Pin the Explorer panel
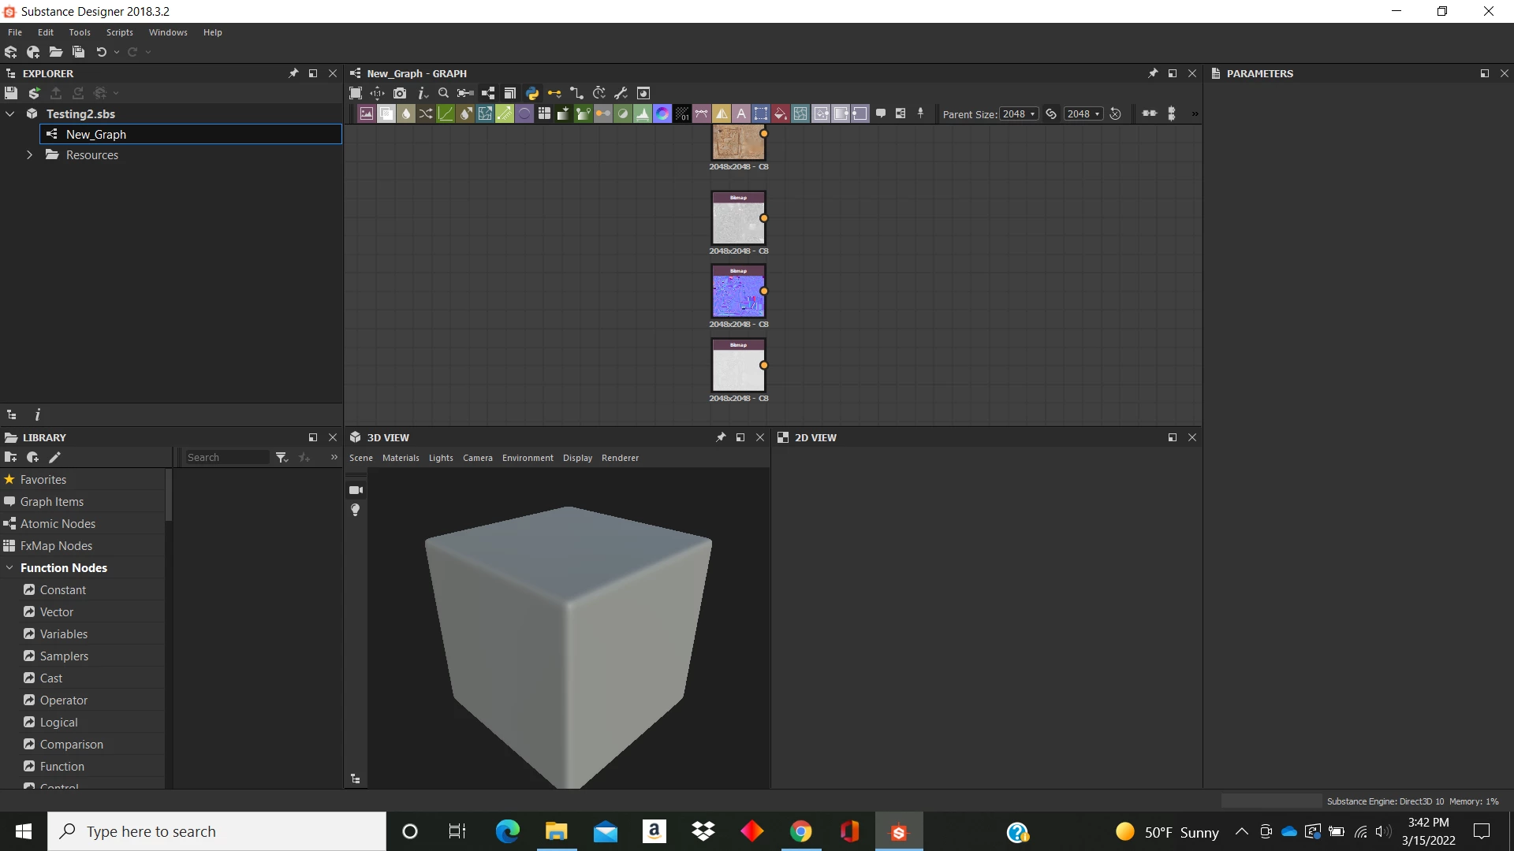 (x=293, y=73)
